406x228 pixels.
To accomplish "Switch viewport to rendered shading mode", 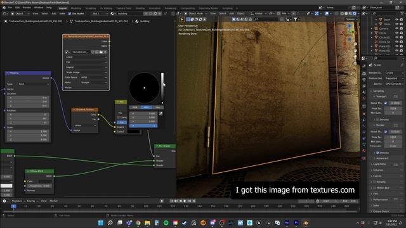I will (x=355, y=13).
